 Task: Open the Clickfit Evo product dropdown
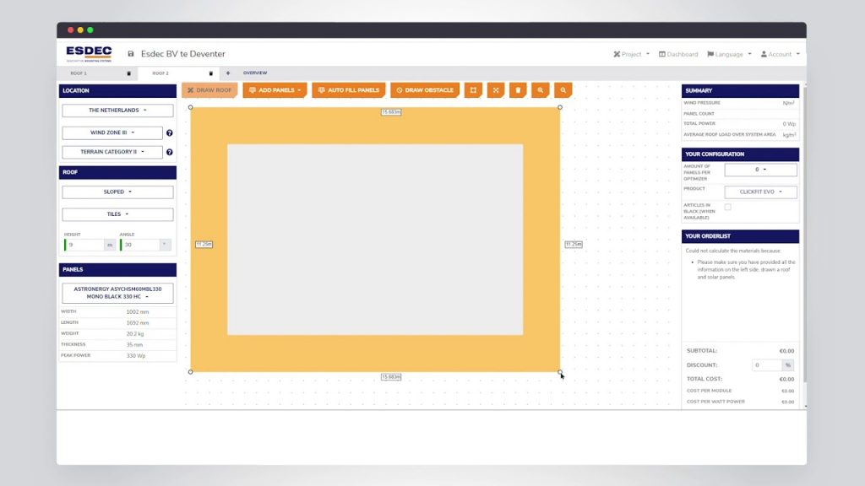click(759, 192)
